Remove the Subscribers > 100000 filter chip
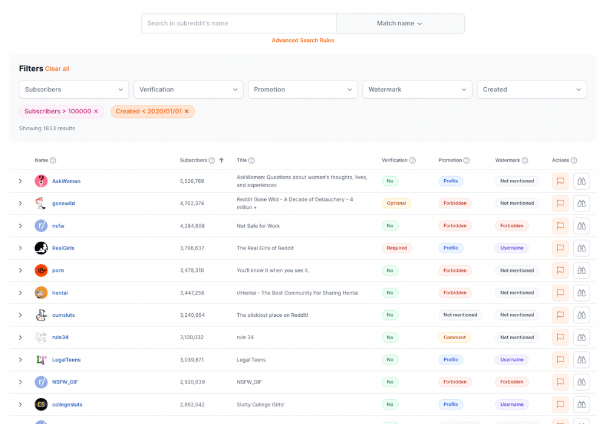 coord(96,111)
